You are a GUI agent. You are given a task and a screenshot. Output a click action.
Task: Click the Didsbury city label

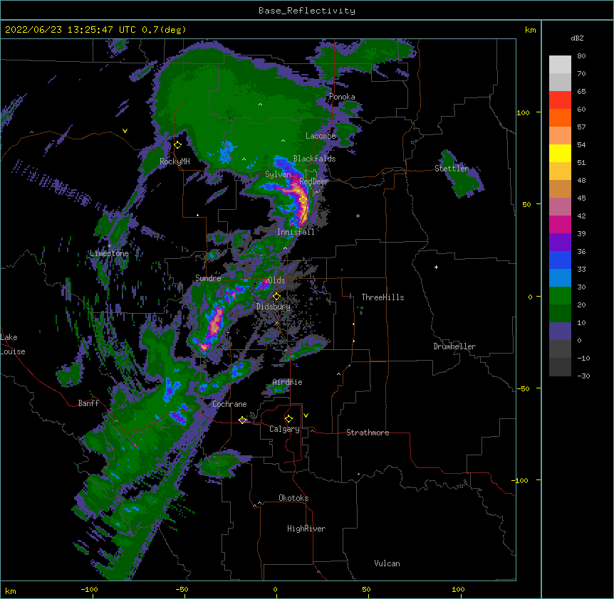[274, 307]
